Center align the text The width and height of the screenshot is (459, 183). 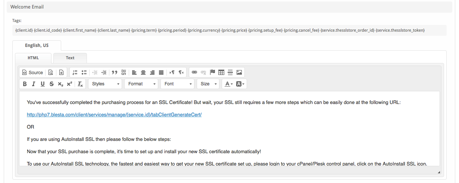click(143, 72)
